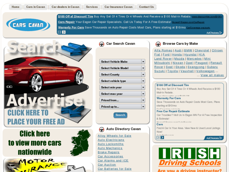Open Priced from dropdown
229x172 pixels.
coord(122,100)
